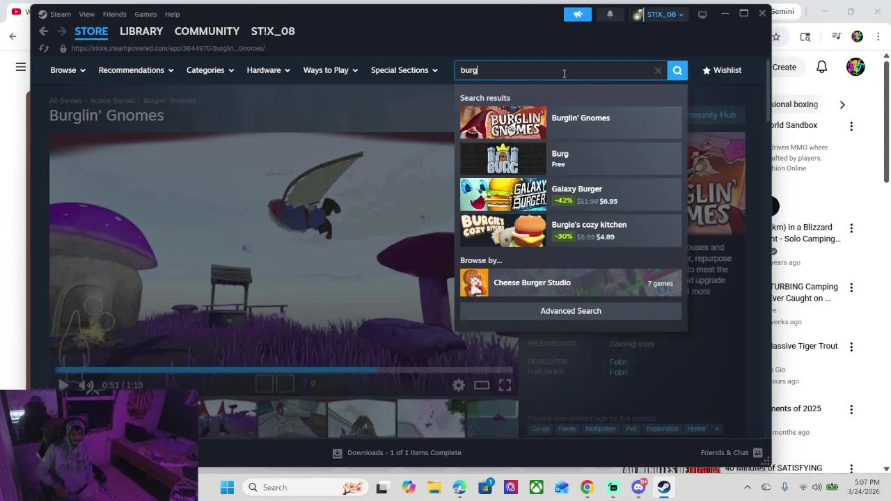The height and width of the screenshot is (501, 891).
Task: Open options for Tiger Trout video
Action: click(x=851, y=347)
